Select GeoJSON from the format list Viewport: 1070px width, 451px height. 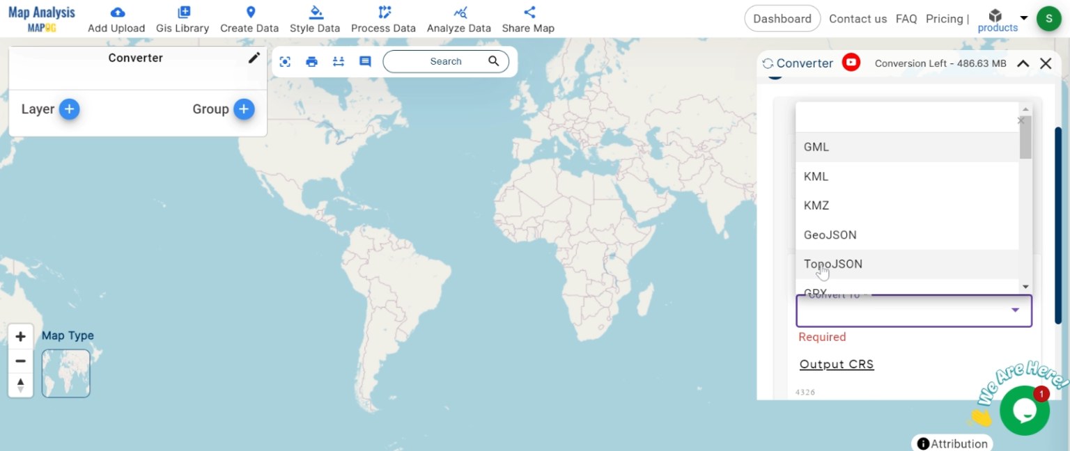[830, 235]
